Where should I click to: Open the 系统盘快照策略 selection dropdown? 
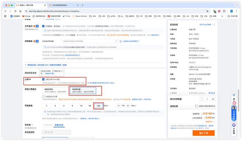coord(80,41)
